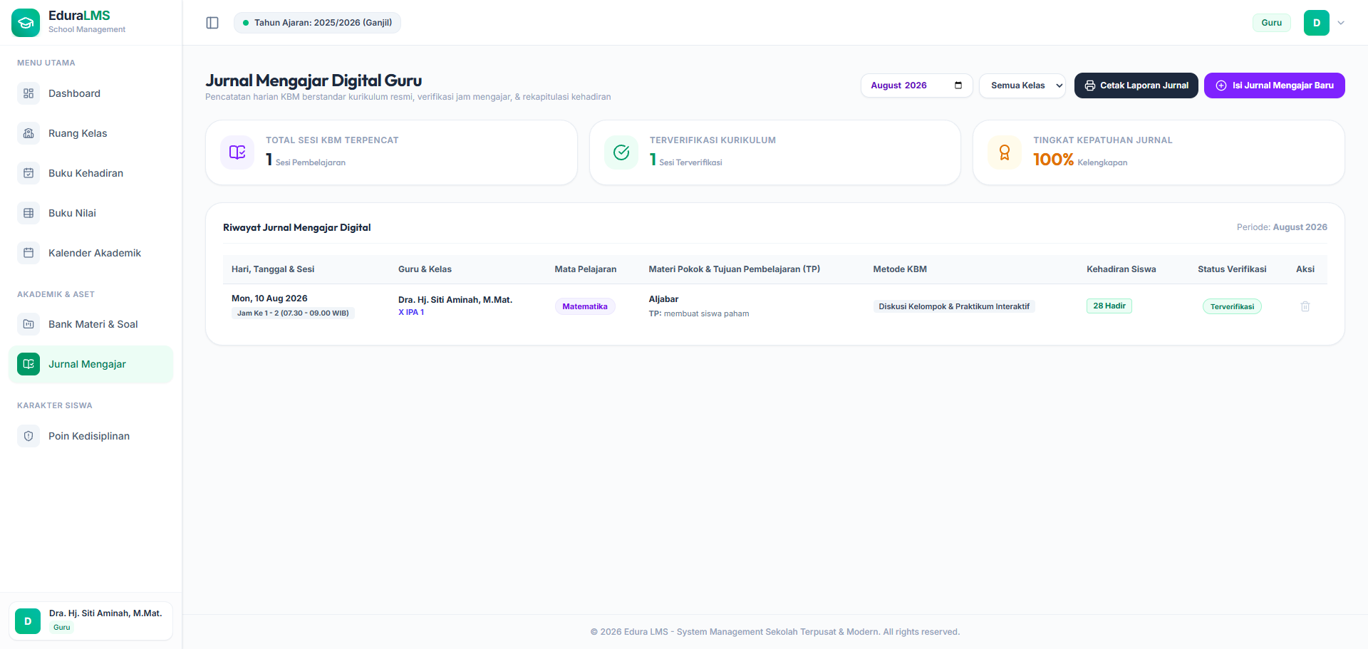
Task: Click Isi Jurnal Mengajar Baru button
Action: (x=1275, y=85)
